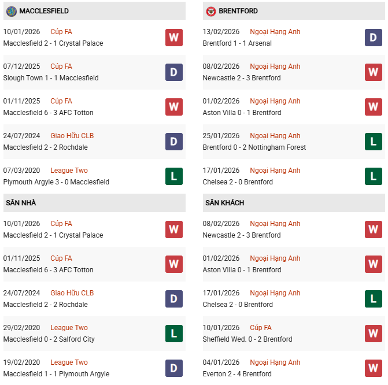Image resolution: width=388 pixels, height=385 pixels.
Task: Select the MACCLESFIELD team header
Action: 44,11
